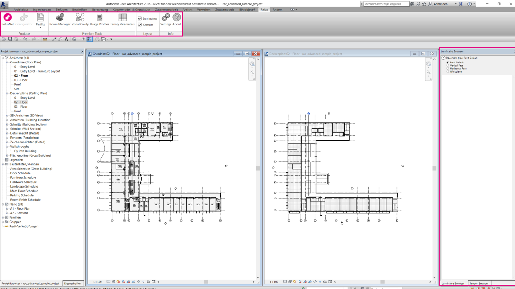515x289 pixels.
Task: Launch the Room Manager tool
Action: 60,19
